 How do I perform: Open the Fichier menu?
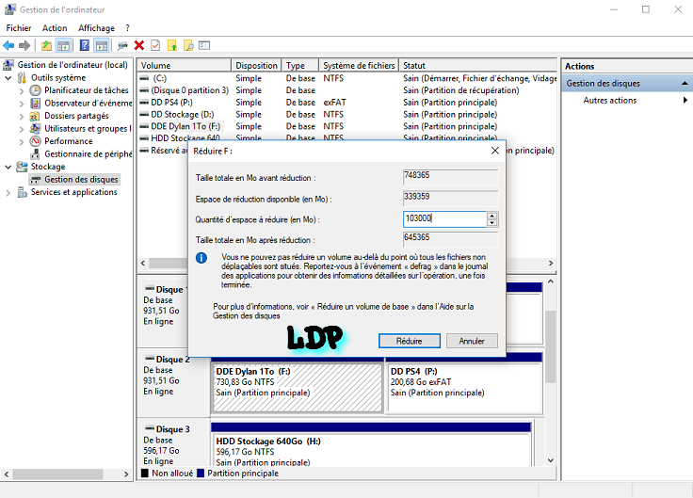[19, 28]
